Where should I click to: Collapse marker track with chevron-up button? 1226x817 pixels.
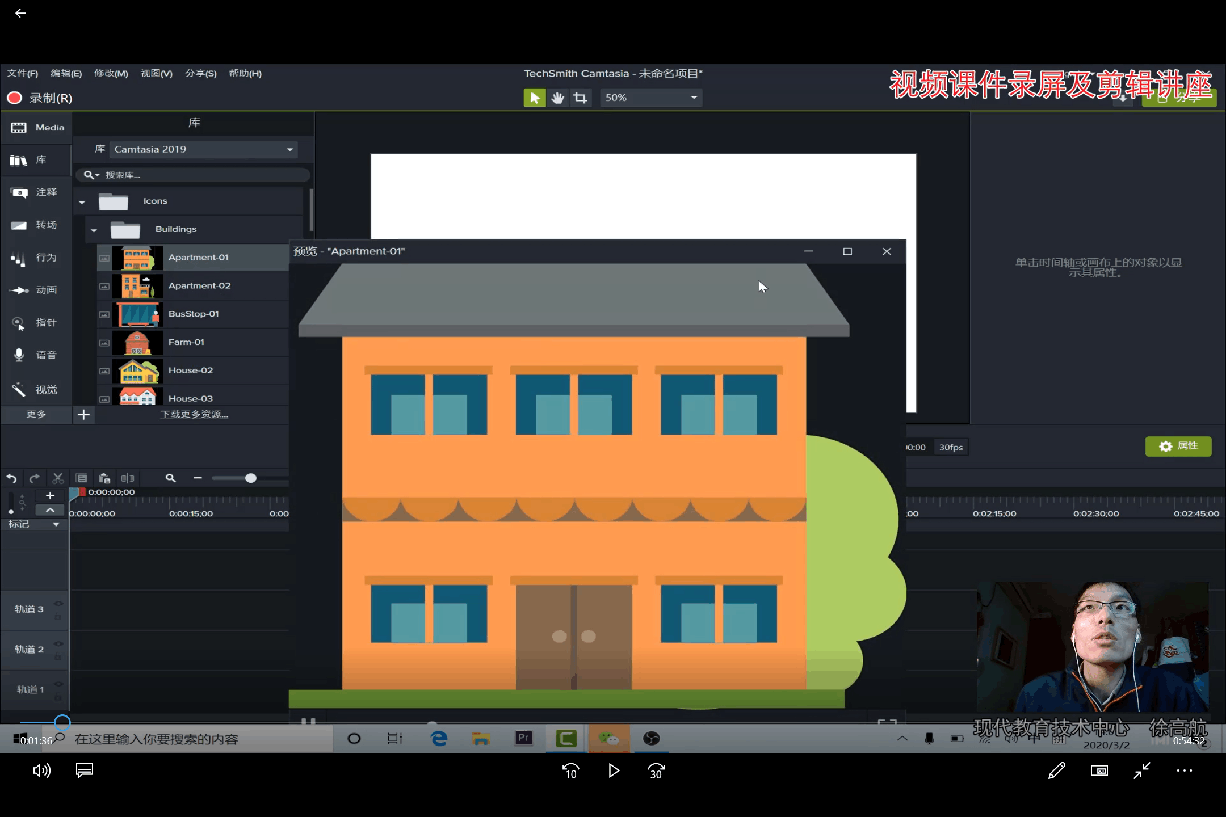[50, 510]
